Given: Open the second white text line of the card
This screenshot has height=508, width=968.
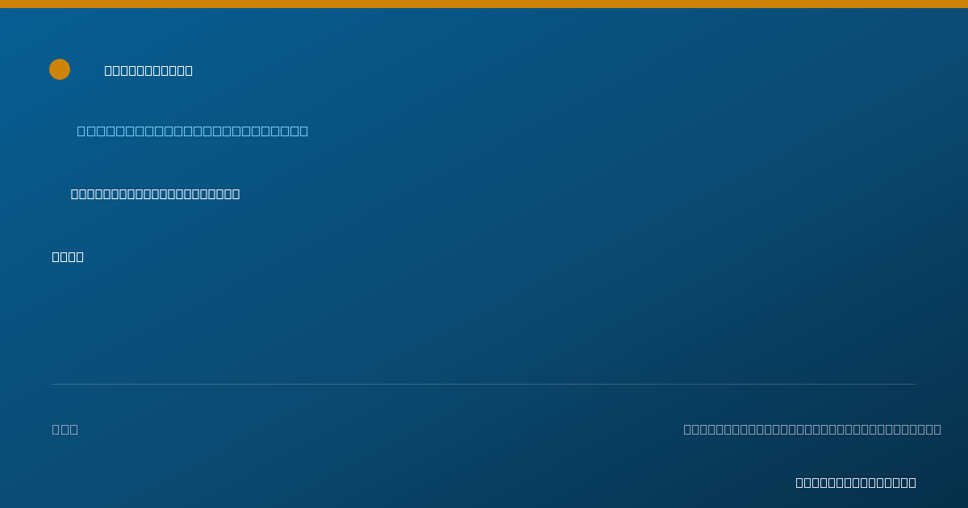Looking at the screenshot, I should pyautogui.click(x=156, y=194).
